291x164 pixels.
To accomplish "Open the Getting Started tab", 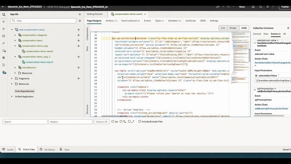I will coord(95,14).
